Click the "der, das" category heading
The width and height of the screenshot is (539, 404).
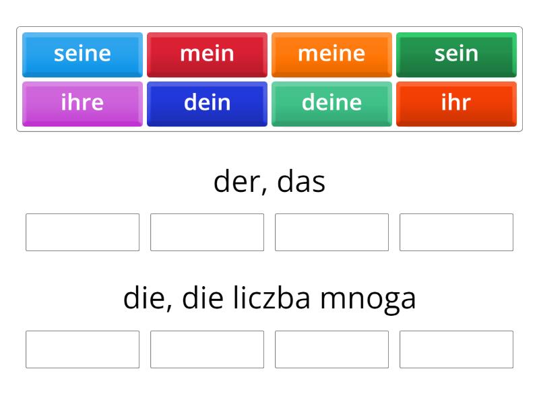tap(269, 180)
